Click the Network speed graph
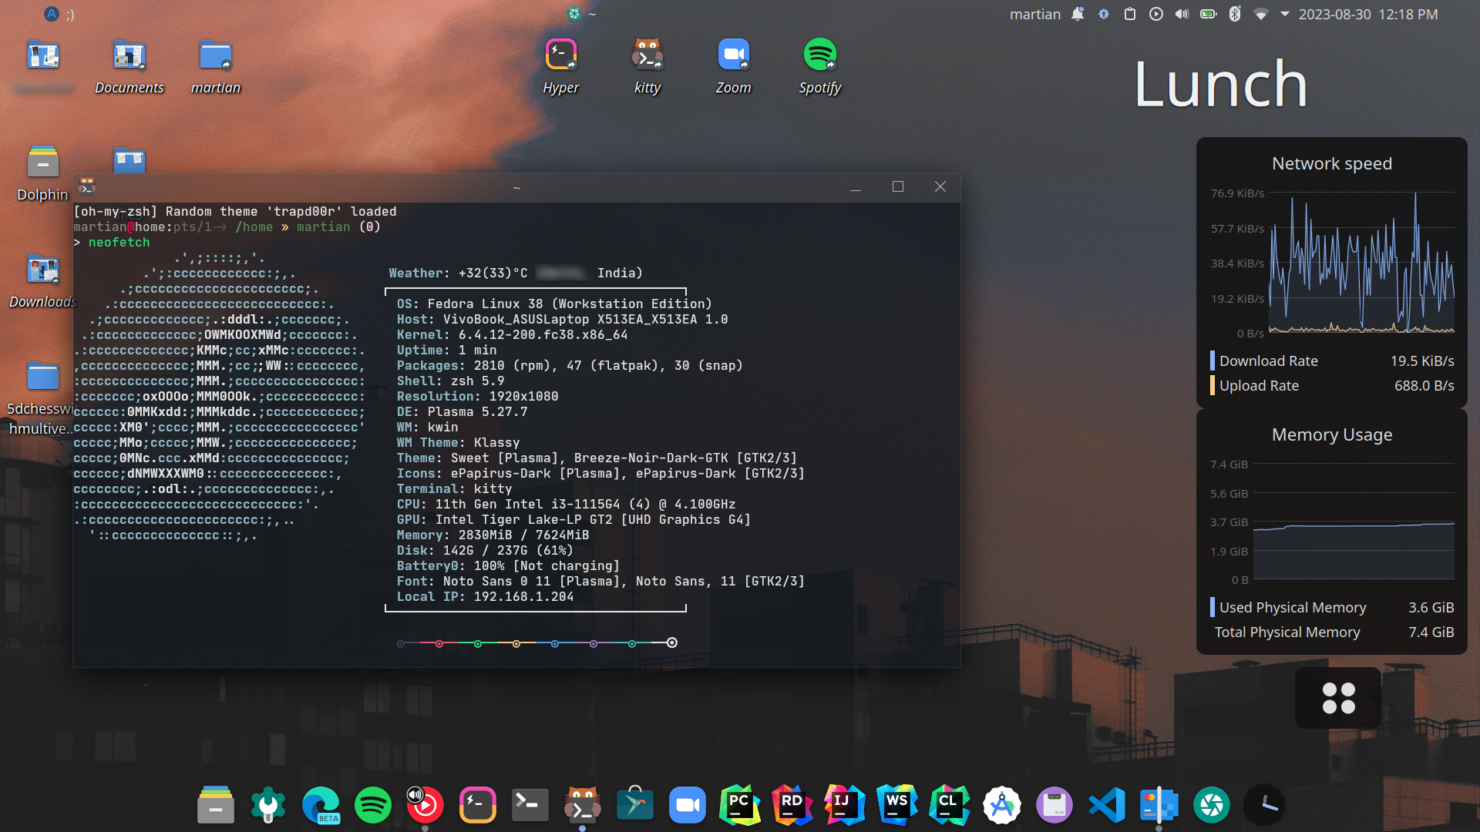The width and height of the screenshot is (1480, 832). (1362, 262)
